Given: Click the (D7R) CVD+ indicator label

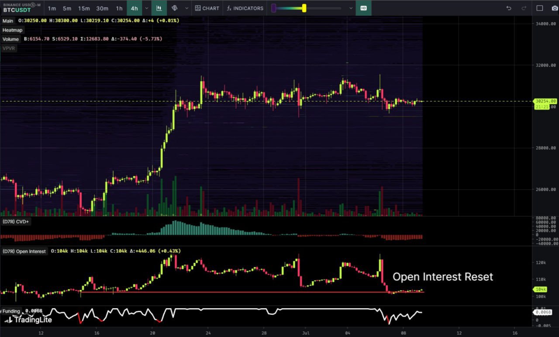Looking at the screenshot, I should tap(15, 222).
